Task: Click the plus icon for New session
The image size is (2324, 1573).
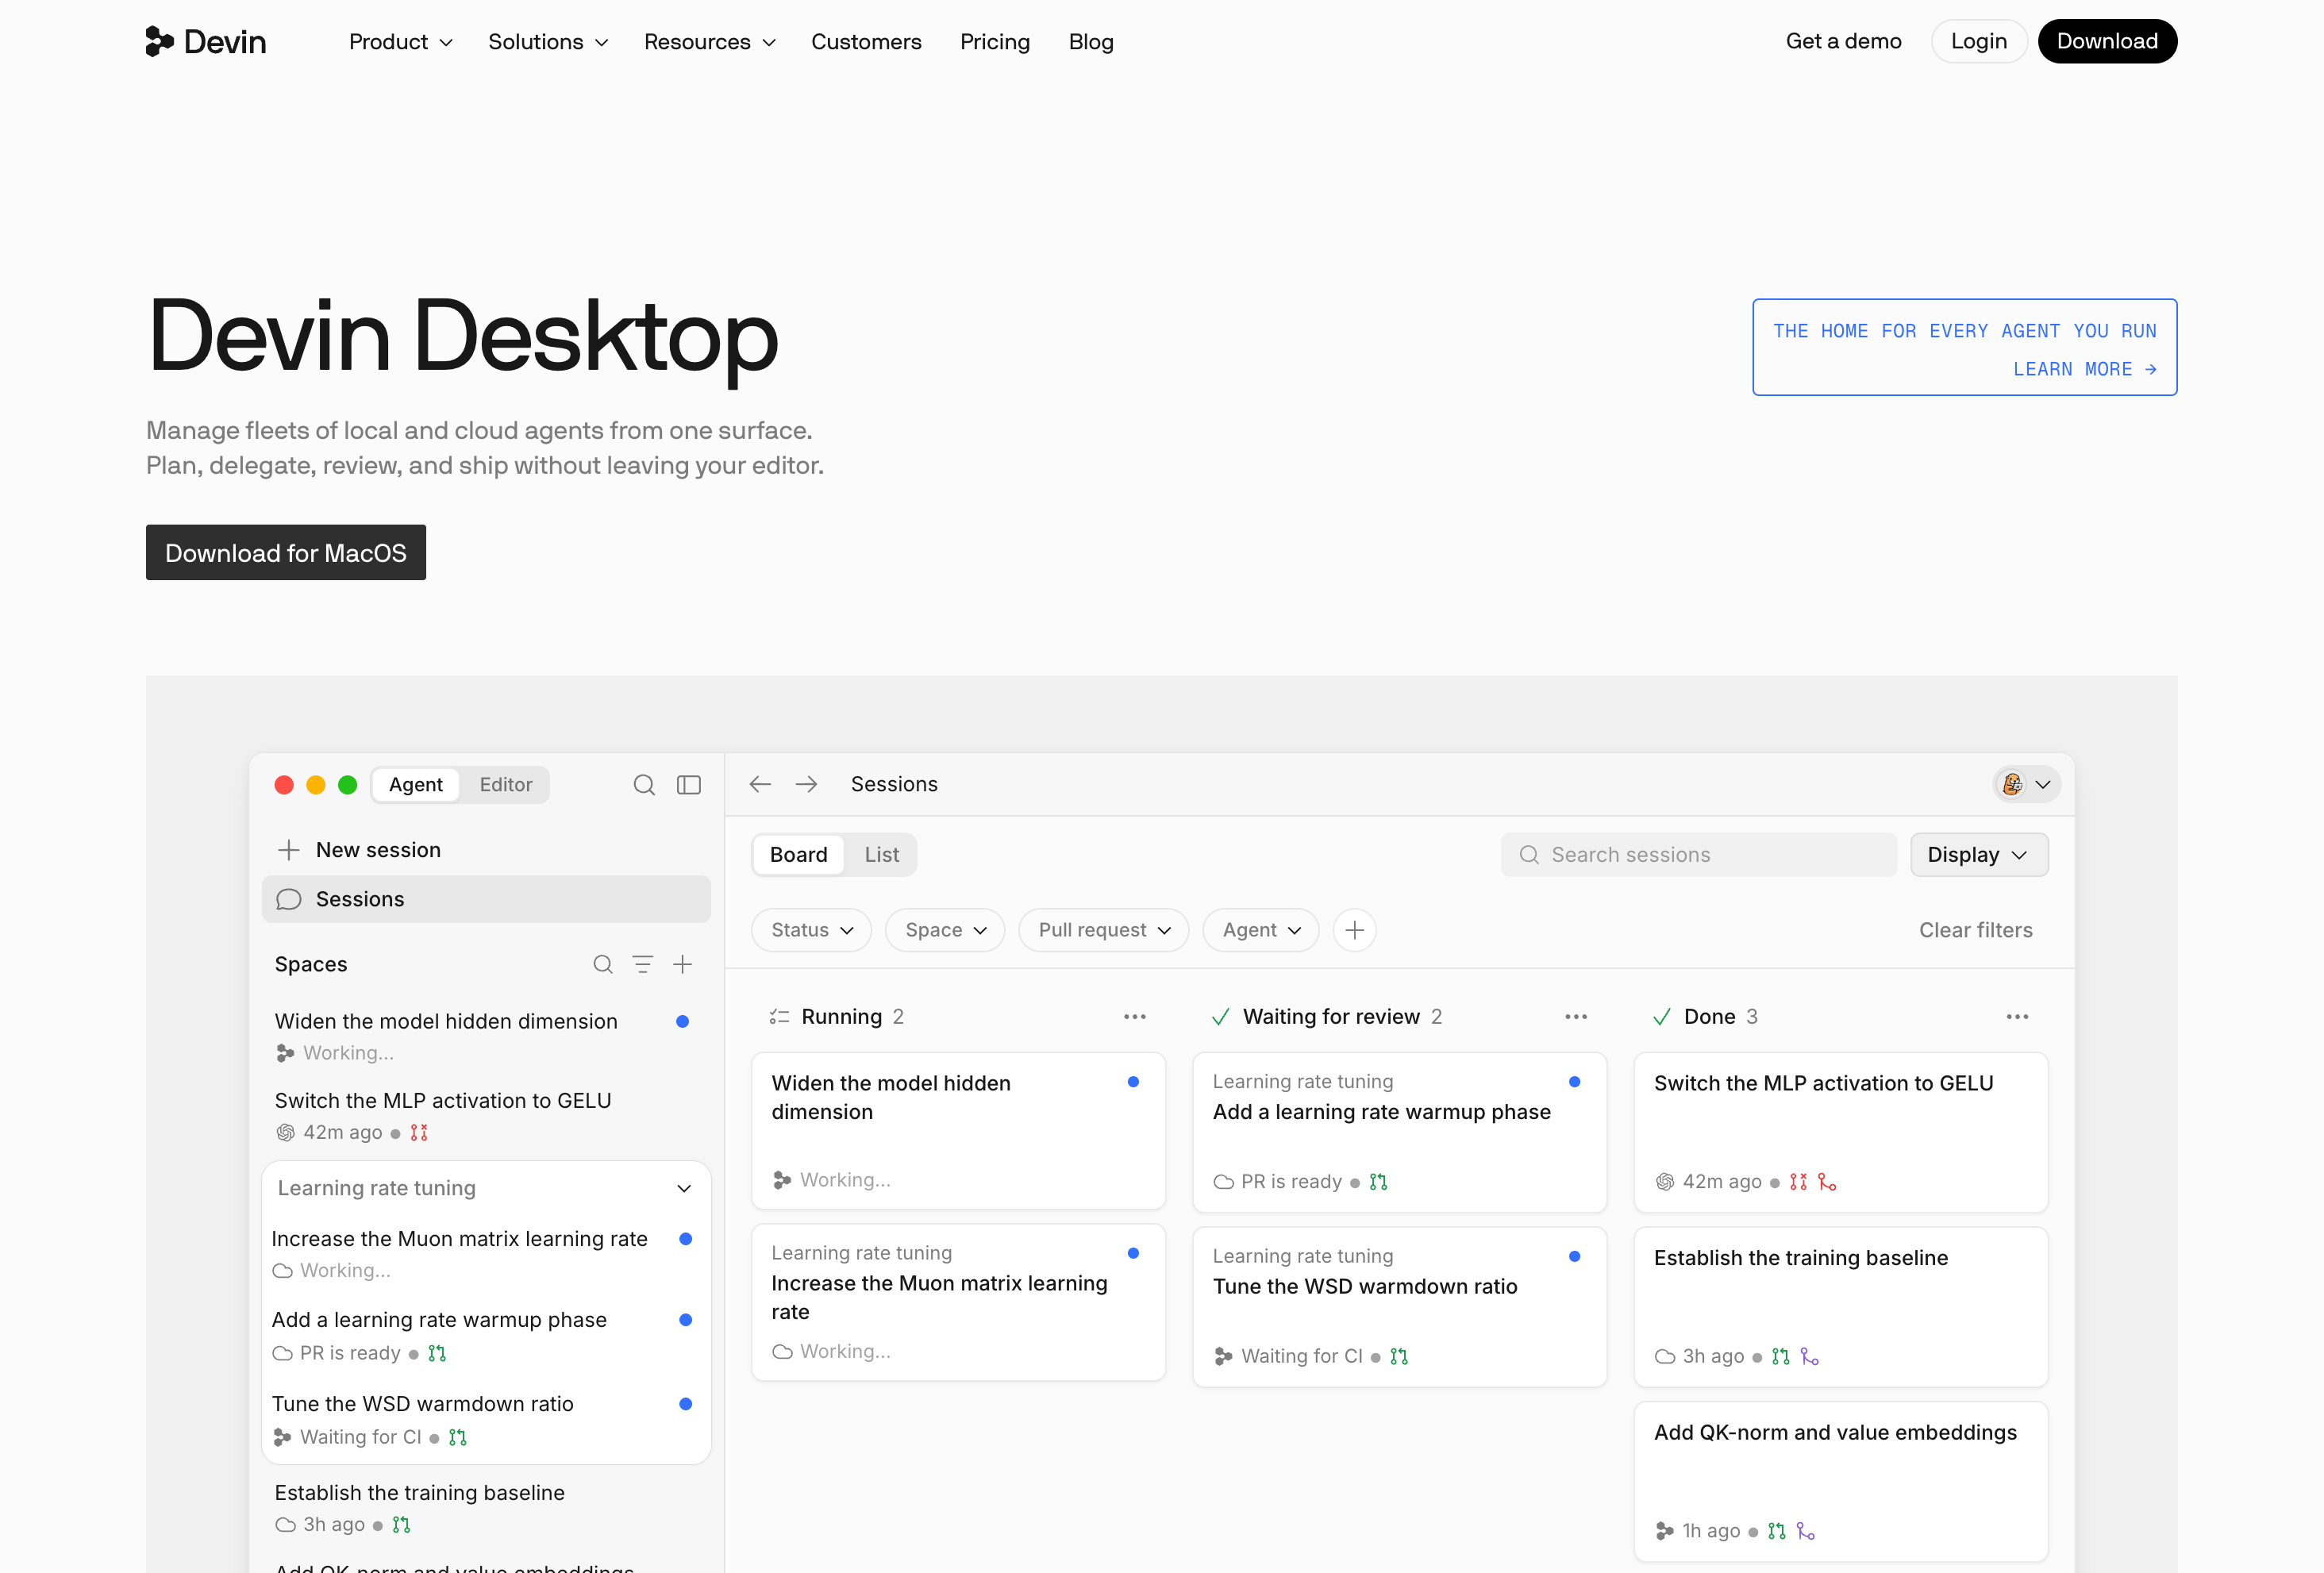Action: 289,850
